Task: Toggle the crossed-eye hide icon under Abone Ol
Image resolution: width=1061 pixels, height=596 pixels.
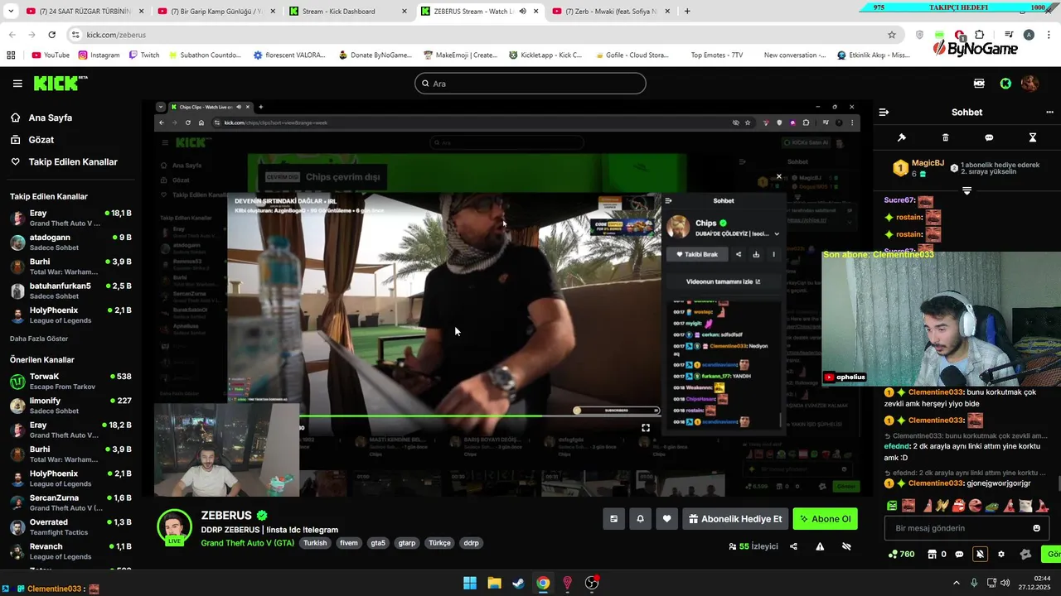Action: [846, 546]
